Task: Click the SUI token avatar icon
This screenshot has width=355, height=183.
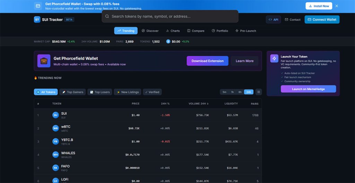Action: pos(55,115)
